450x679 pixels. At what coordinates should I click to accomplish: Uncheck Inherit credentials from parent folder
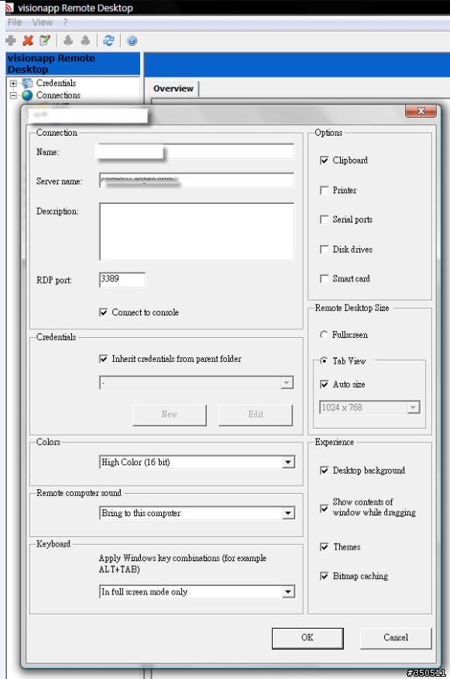tap(104, 359)
